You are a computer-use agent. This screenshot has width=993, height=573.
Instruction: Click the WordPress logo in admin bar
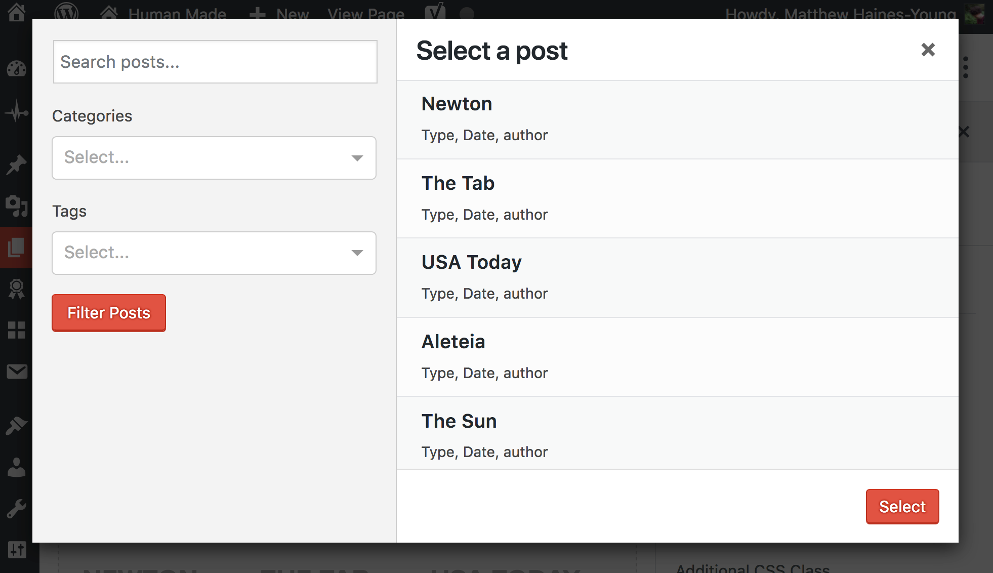[x=66, y=11]
